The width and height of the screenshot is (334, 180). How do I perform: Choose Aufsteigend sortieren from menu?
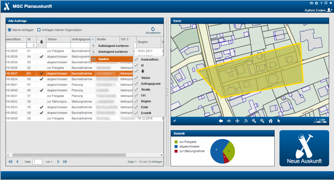(113, 46)
